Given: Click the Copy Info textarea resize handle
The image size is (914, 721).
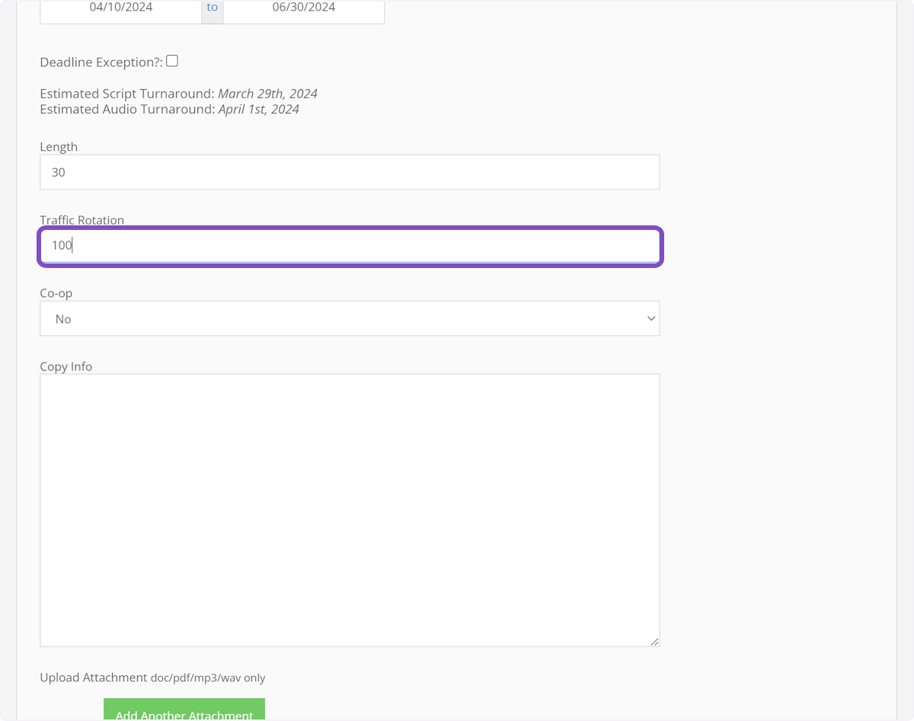Looking at the screenshot, I should point(654,641).
